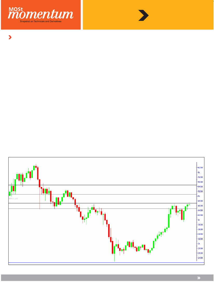Click the black chevron arrow in the yellow banner
This screenshot has height=282, width=214.
click(143, 16)
